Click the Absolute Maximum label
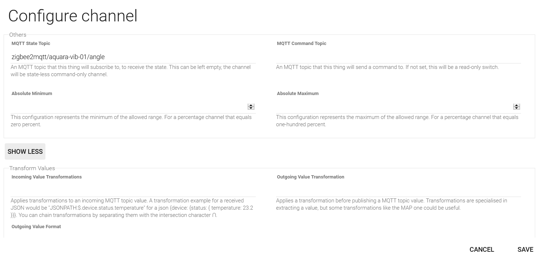541x259 pixels. 298,94
